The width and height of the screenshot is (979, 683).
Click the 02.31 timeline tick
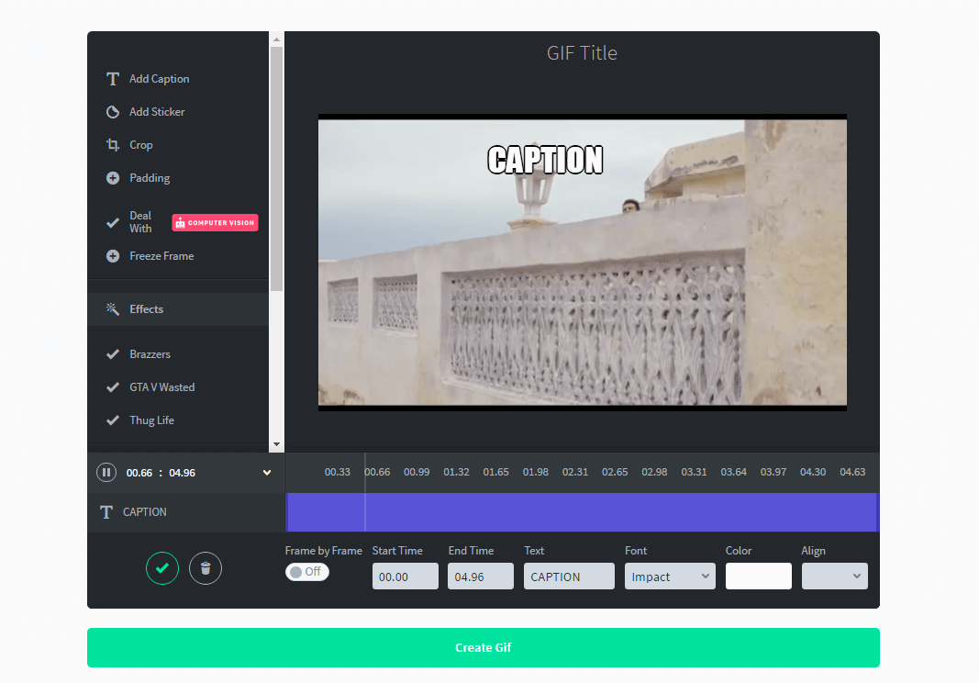[575, 473]
